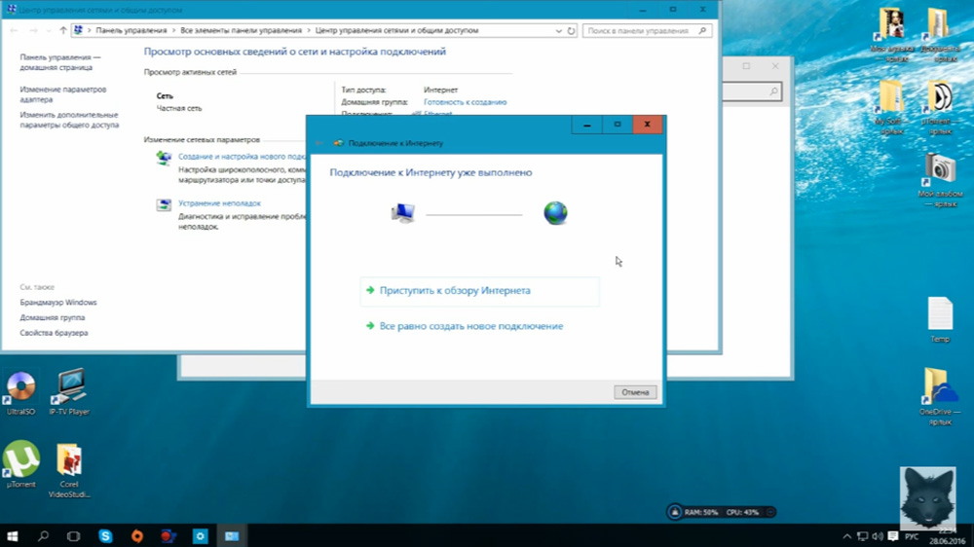Expand system tray hidden icons chevron
This screenshot has width=974, height=547.
[x=844, y=535]
